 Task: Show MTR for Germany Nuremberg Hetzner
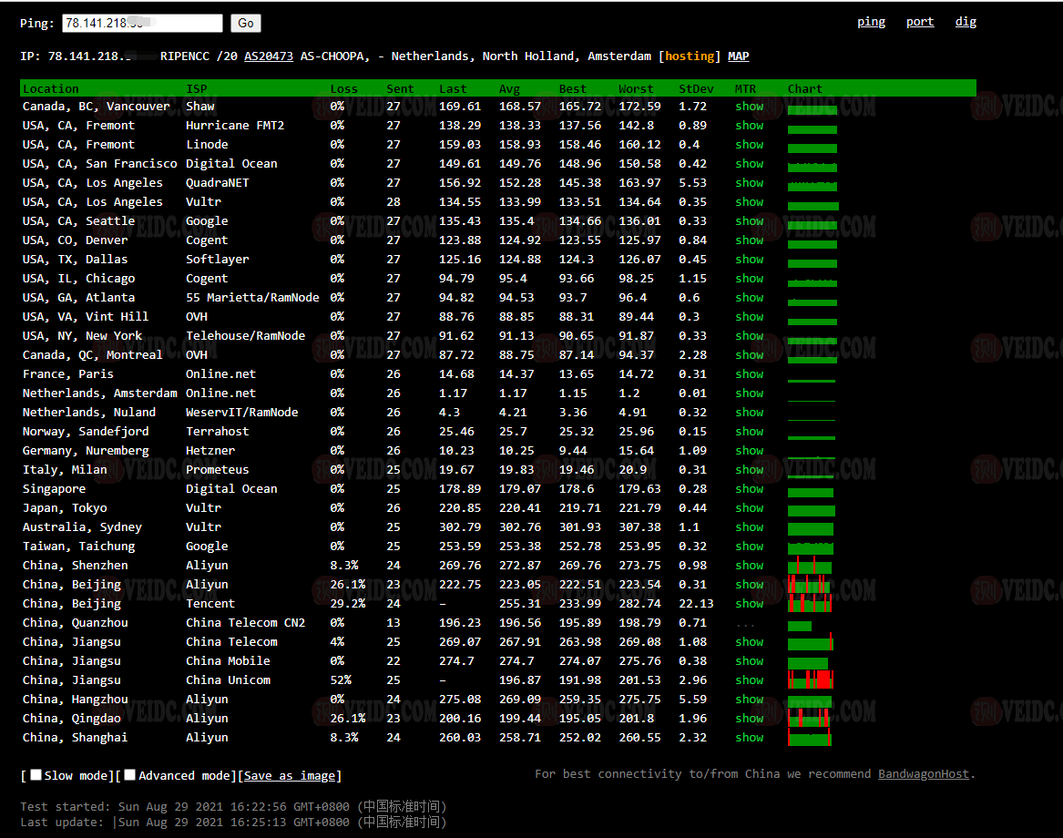[x=749, y=451]
